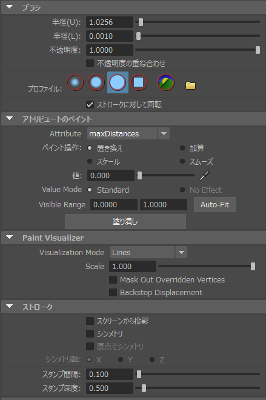This screenshot has height=400, width=266.
Task: Collapse the ブラシ section
Action: [x=10, y=7]
